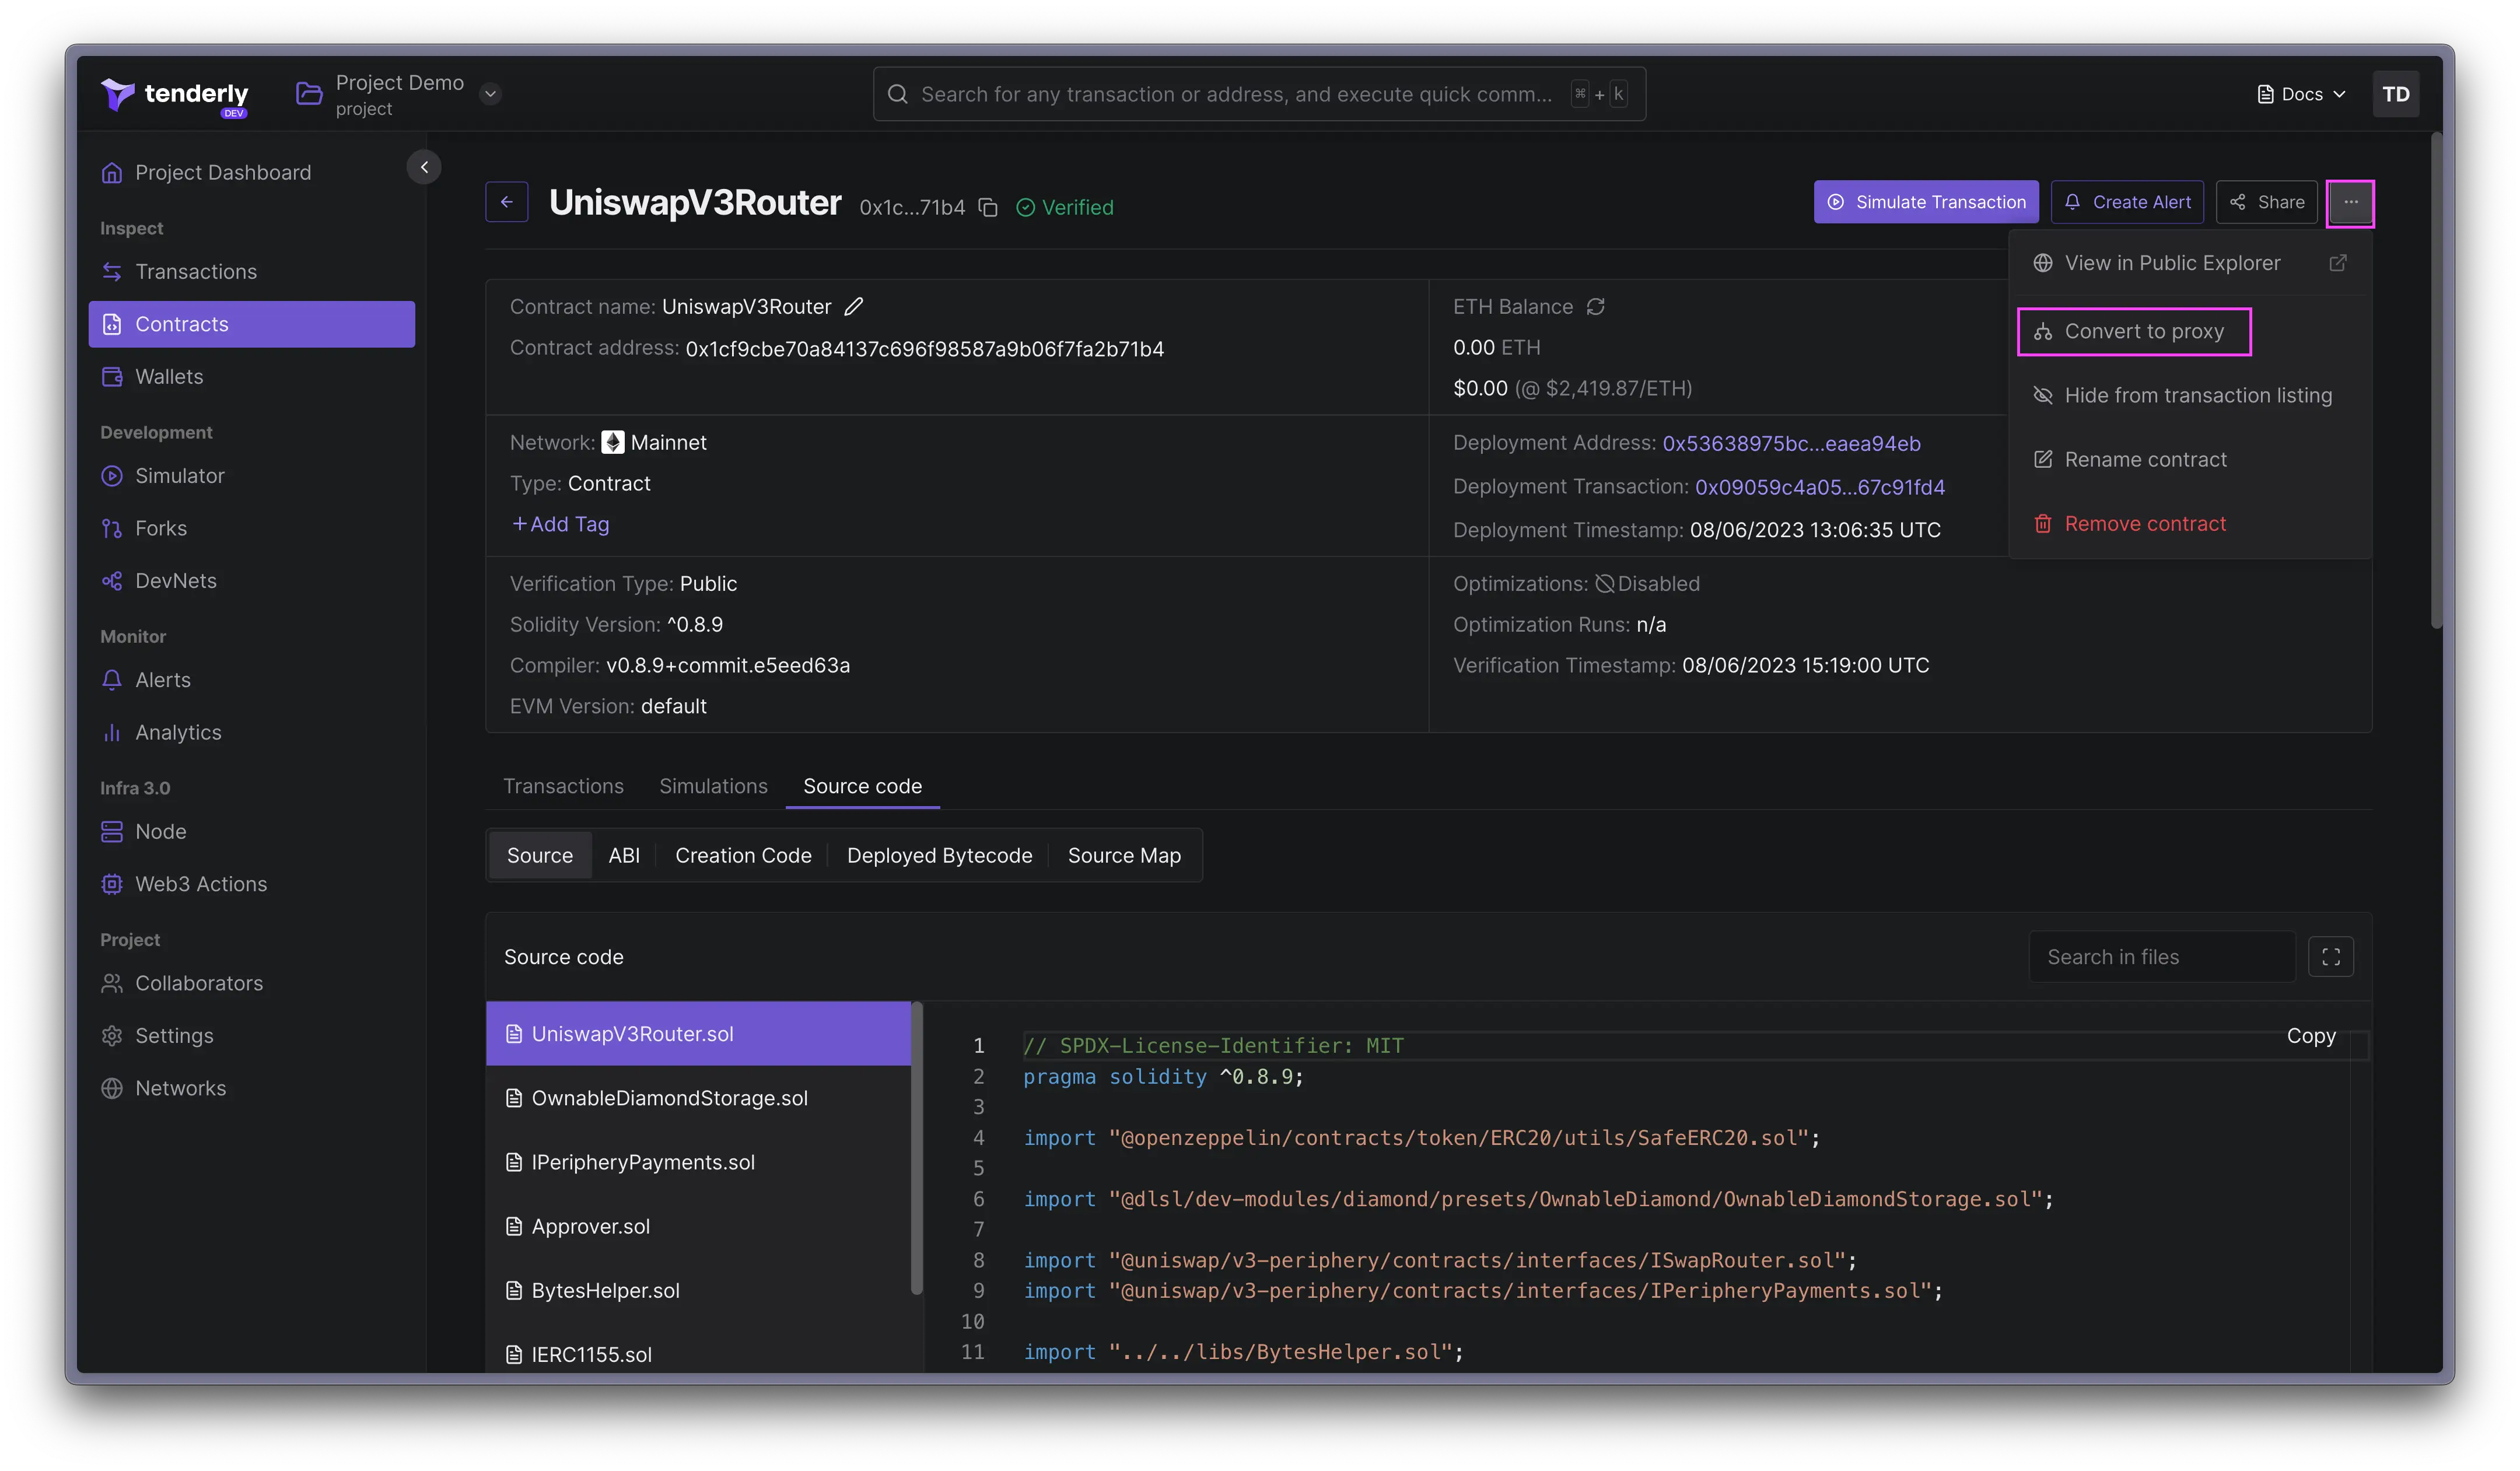
Task: Select the Source code tab
Action: pos(862,786)
